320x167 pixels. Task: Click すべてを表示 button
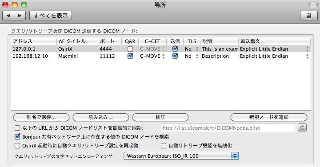[51, 16]
